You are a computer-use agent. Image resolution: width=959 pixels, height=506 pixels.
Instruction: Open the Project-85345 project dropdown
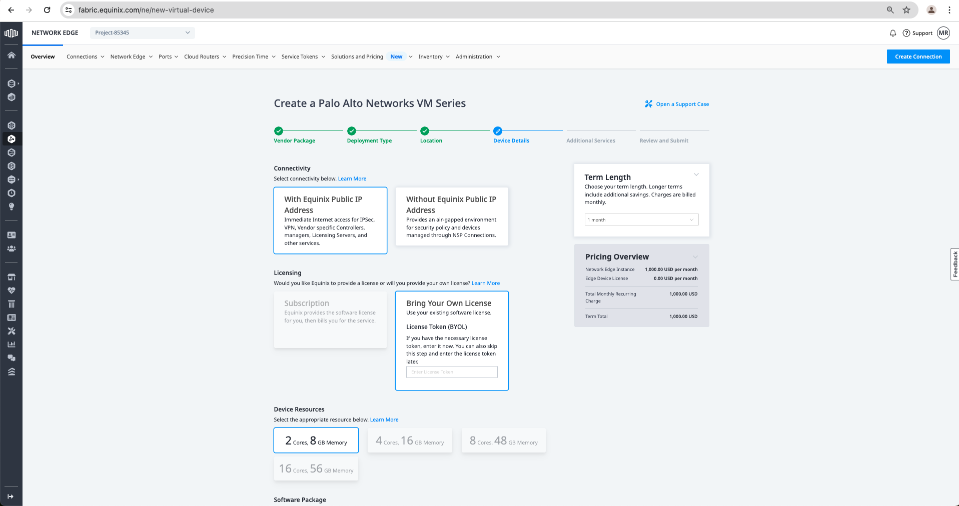click(x=143, y=33)
